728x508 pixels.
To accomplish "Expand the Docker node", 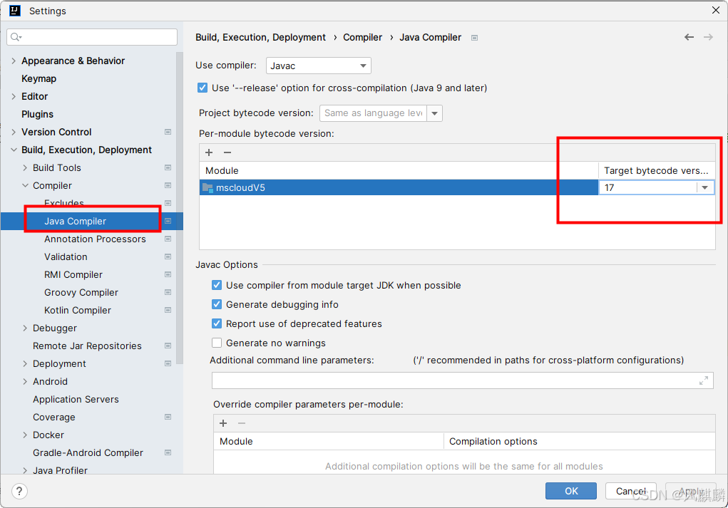I will (x=25, y=435).
